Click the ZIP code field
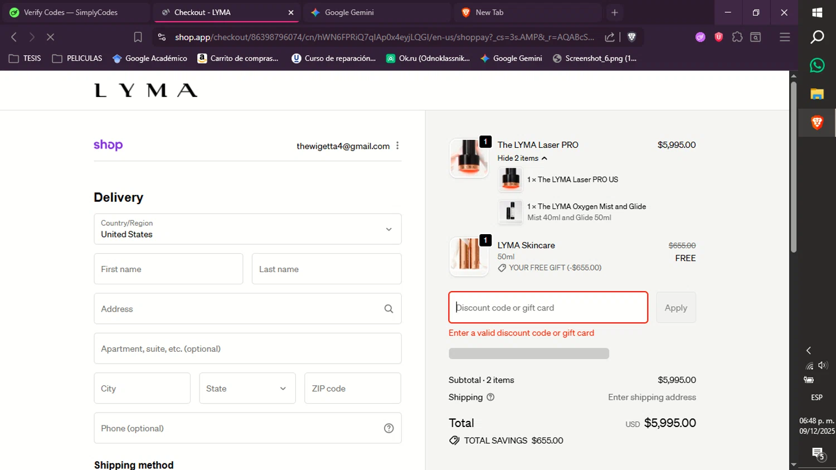Image resolution: width=836 pixels, height=470 pixels. pos(353,388)
